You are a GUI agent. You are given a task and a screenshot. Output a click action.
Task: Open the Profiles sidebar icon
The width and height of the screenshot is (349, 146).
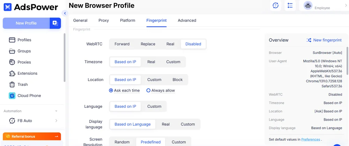12,40
